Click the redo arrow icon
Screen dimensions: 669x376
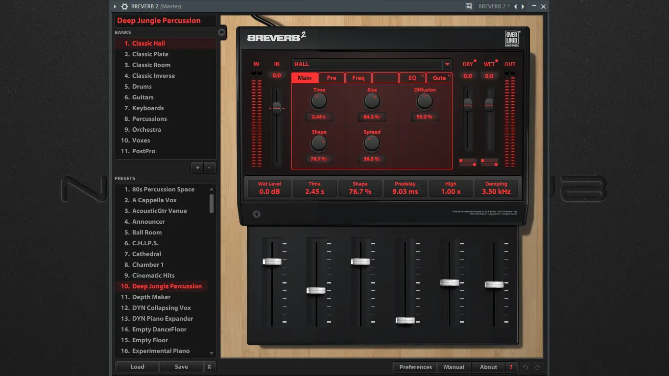tap(538, 367)
